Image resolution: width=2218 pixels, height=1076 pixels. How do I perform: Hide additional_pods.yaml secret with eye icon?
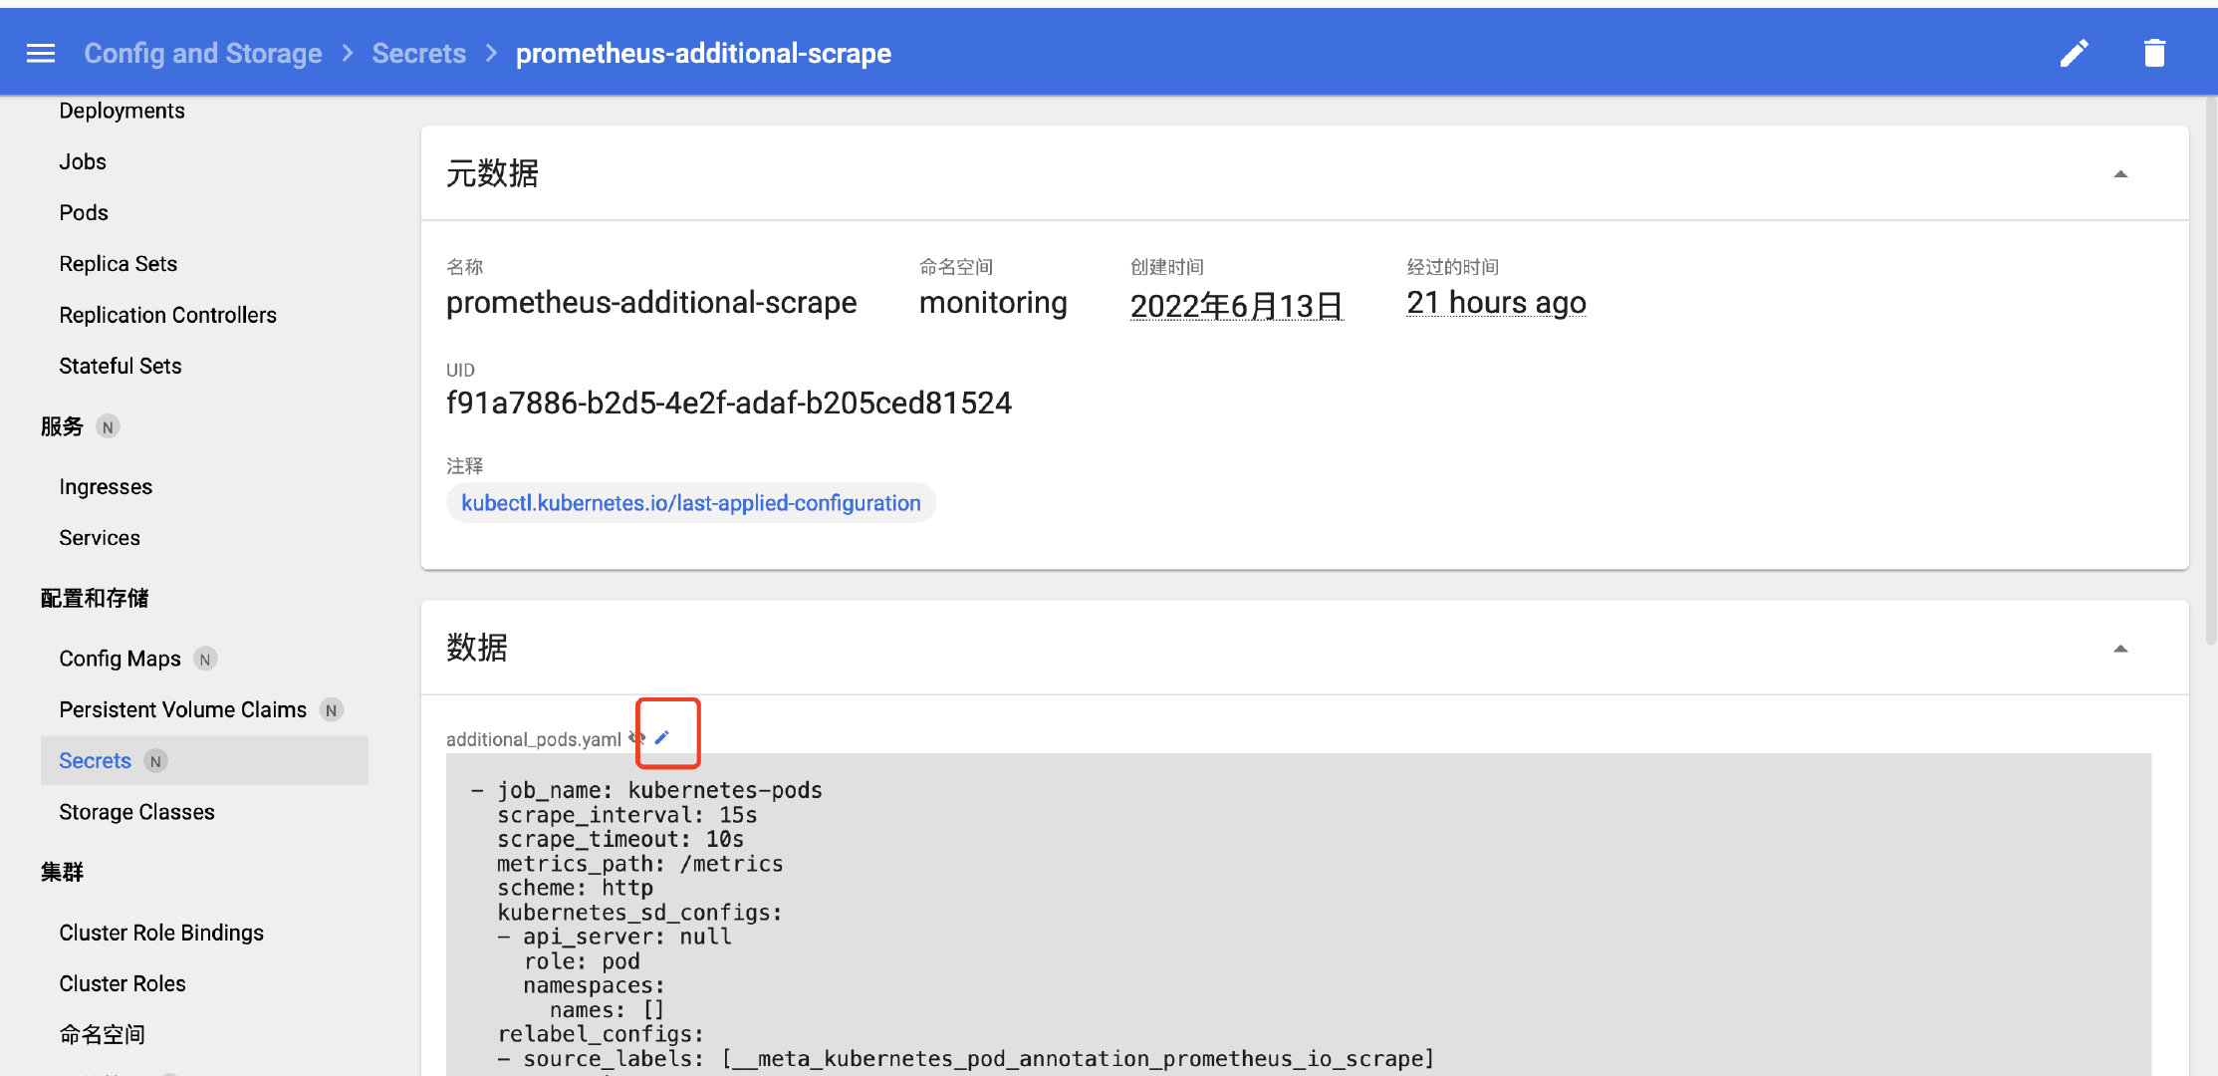click(637, 738)
